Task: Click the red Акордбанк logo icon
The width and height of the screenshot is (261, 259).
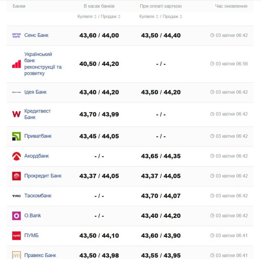Action: coord(16,156)
